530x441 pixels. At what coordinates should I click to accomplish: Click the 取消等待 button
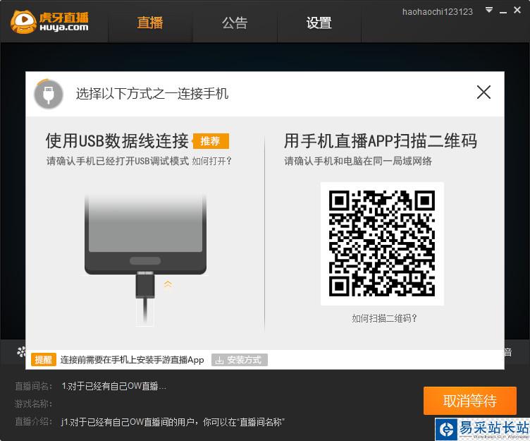click(x=470, y=401)
